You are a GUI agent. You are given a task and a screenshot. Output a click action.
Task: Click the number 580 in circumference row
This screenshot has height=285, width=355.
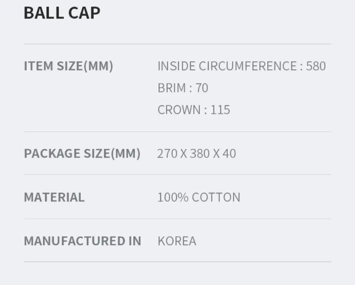tap(316, 66)
